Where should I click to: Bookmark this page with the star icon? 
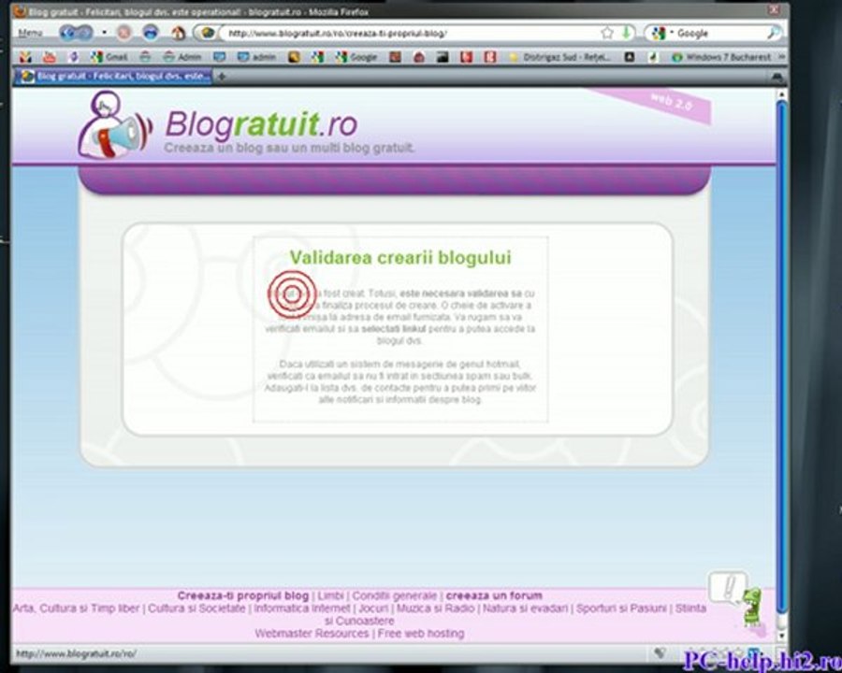coord(607,34)
